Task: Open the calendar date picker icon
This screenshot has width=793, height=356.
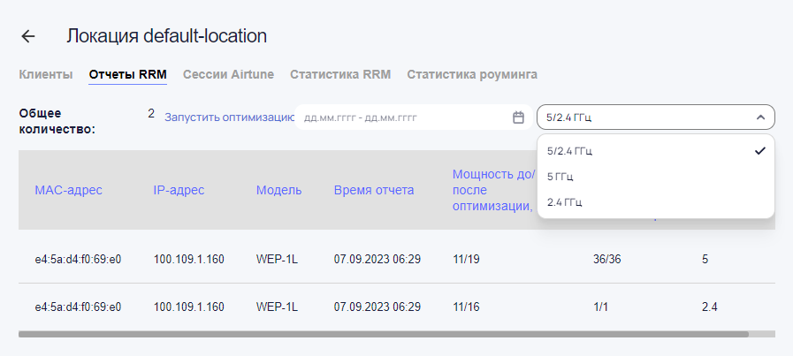Action: (x=519, y=117)
